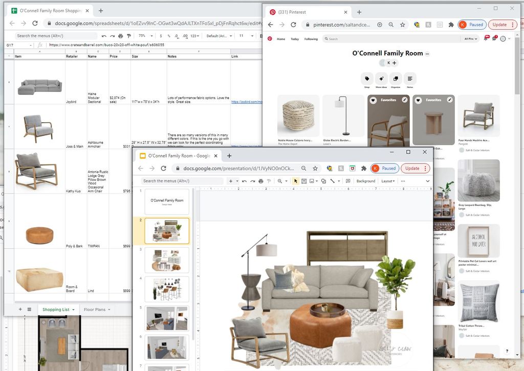The height and width of the screenshot is (371, 524).
Task: Expand the G17 name box dropdown
Action: click(x=30, y=45)
